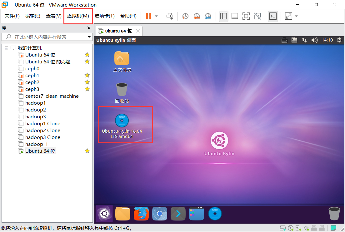Open the Ubuntu Kylin start menu launcher
This screenshot has height=232, width=345.
tap(104, 213)
